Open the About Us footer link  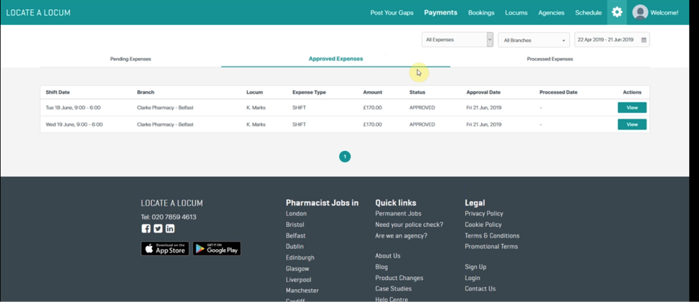(388, 255)
